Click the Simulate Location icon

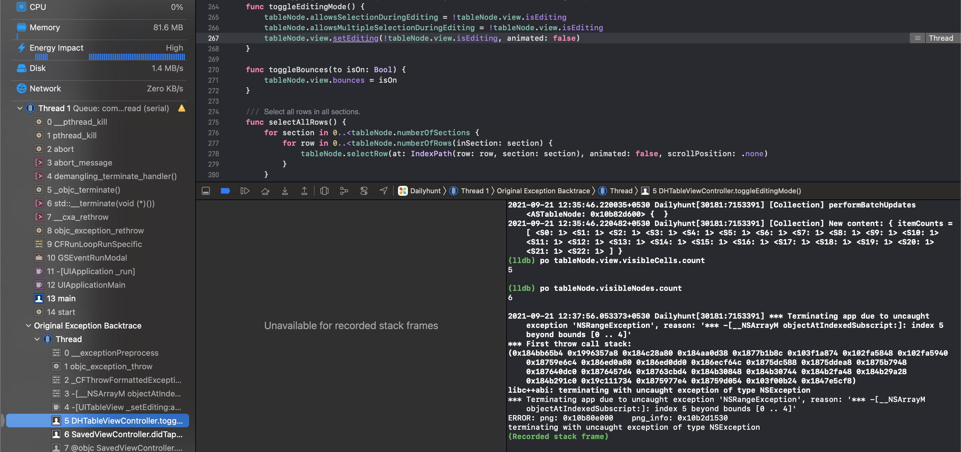pos(383,191)
